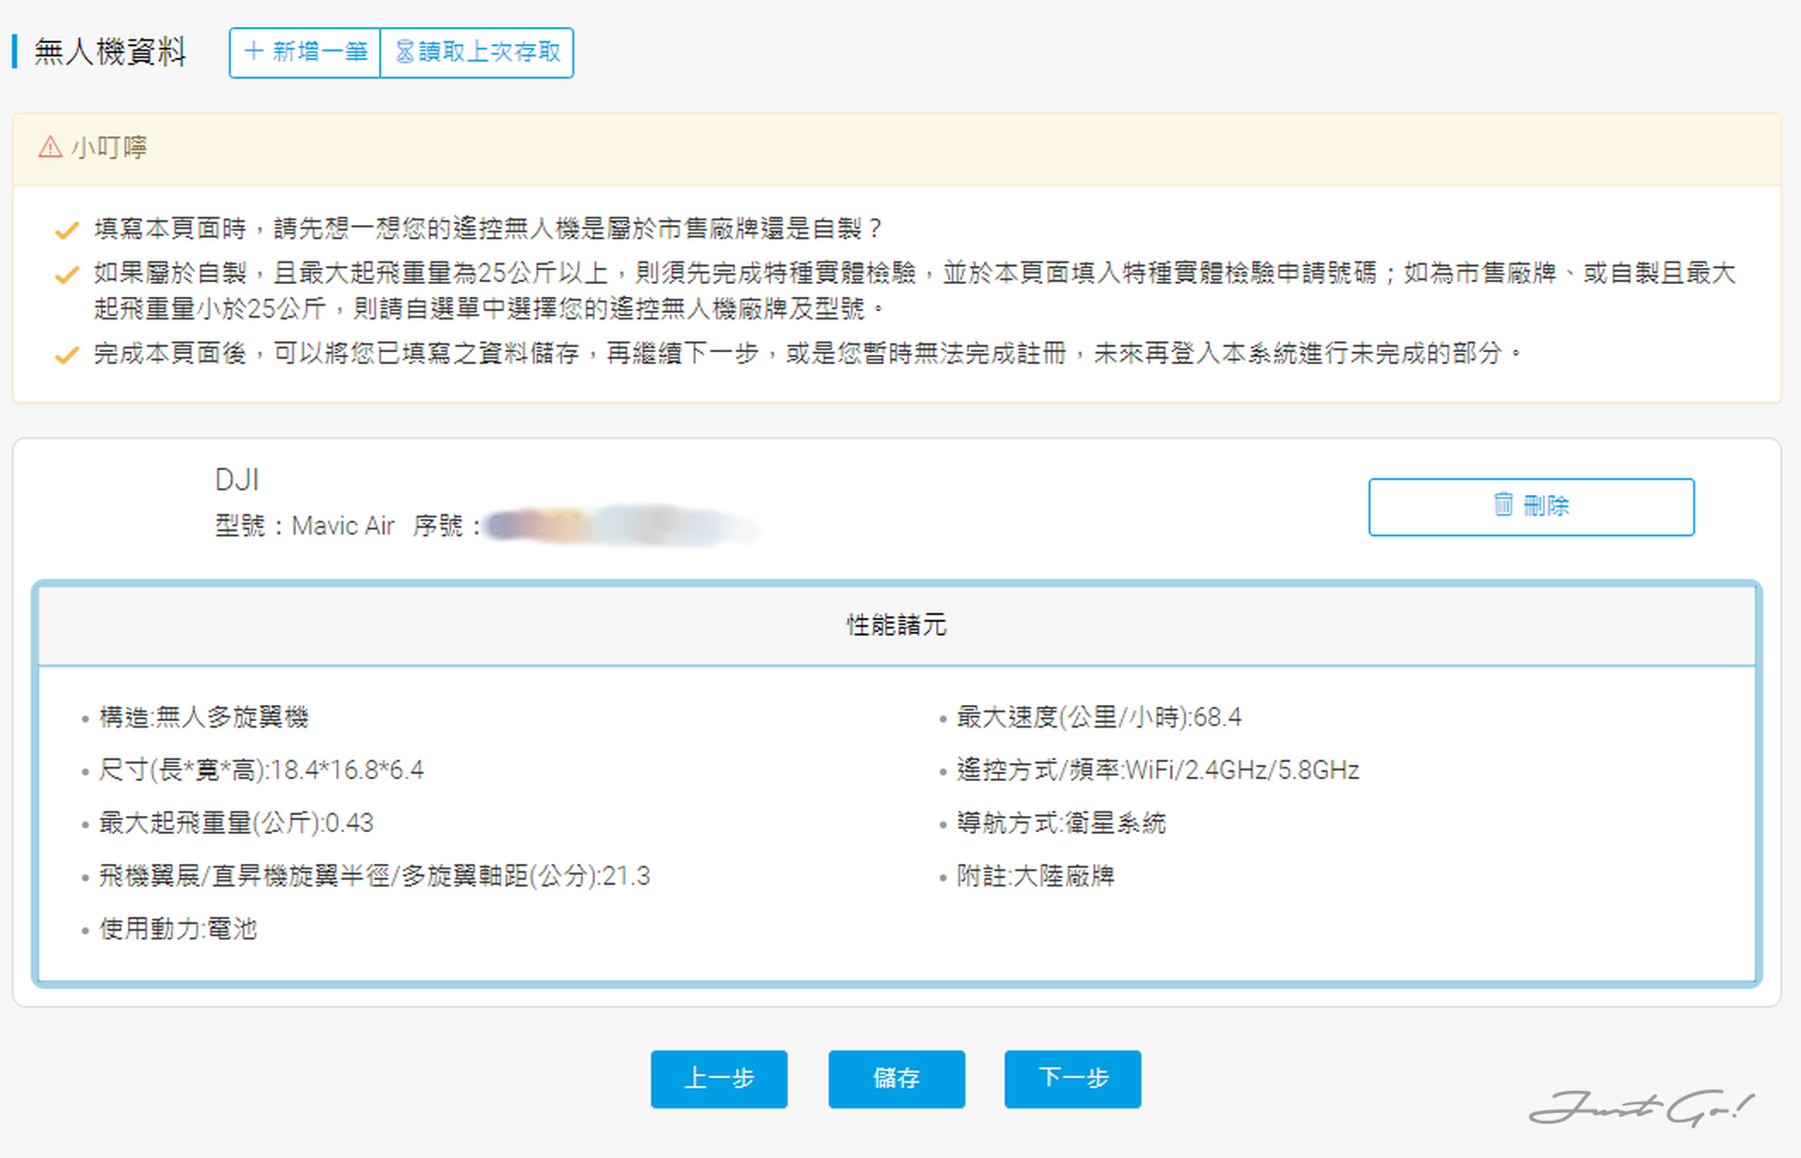Viewport: 1801px width, 1158px height.
Task: Click the first orange checkmark in tips
Action: point(66,231)
